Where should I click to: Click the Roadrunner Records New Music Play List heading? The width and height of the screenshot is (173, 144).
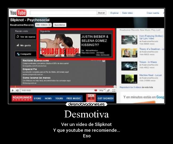140,30
